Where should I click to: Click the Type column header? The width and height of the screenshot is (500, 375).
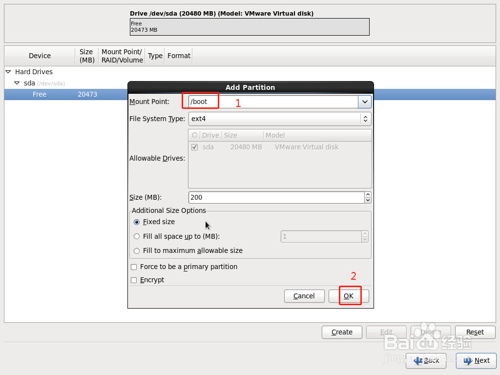155,56
